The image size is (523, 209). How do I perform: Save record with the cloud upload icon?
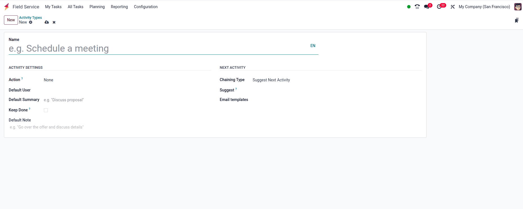point(47,22)
